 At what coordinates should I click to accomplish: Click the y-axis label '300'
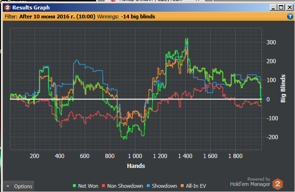(271, 42)
